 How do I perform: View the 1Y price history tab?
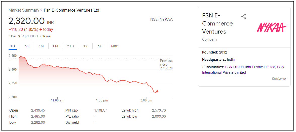point(85,46)
